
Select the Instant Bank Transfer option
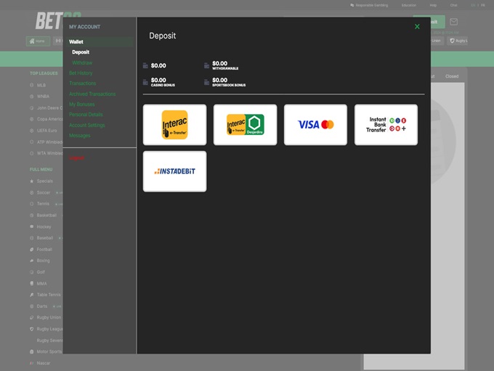(386, 125)
